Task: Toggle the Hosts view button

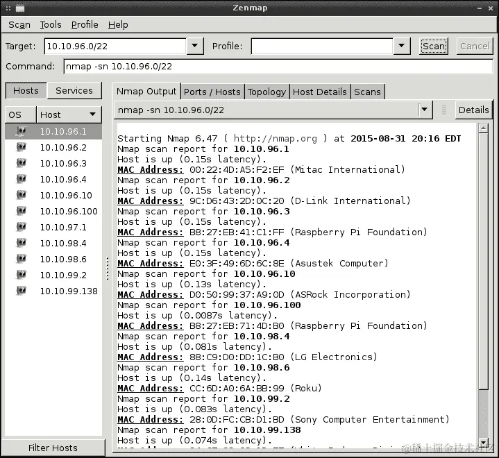Action: (x=26, y=90)
